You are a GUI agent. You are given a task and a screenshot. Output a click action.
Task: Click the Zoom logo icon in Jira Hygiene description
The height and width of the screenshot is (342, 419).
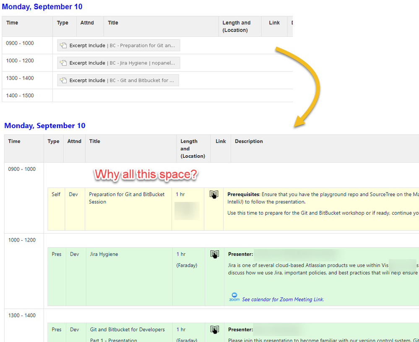[x=234, y=297]
